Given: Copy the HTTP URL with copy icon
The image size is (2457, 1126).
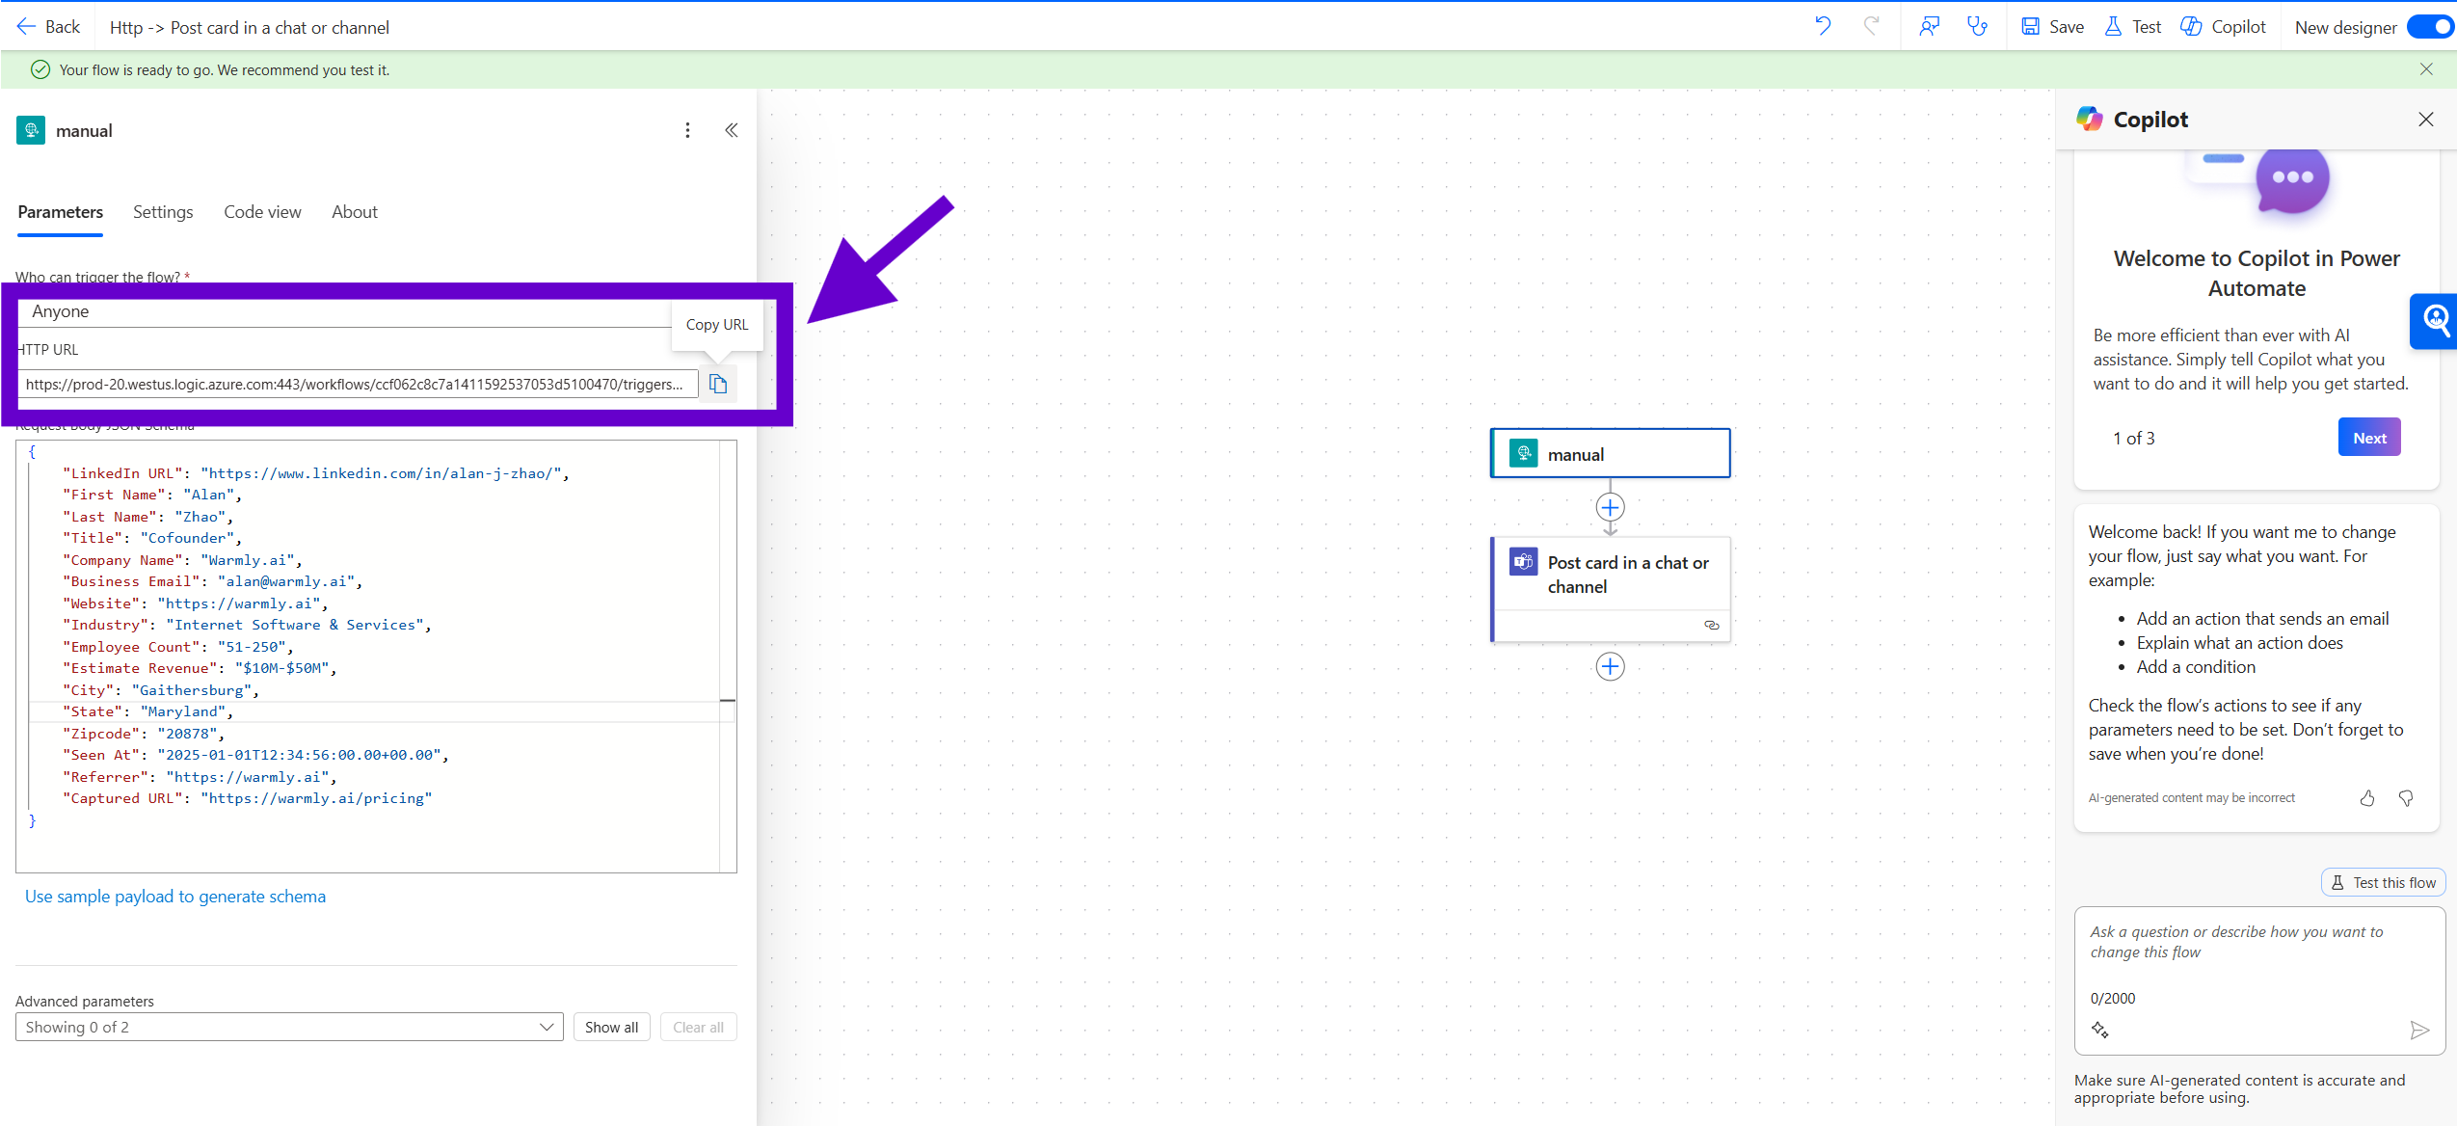Looking at the screenshot, I should (x=718, y=384).
